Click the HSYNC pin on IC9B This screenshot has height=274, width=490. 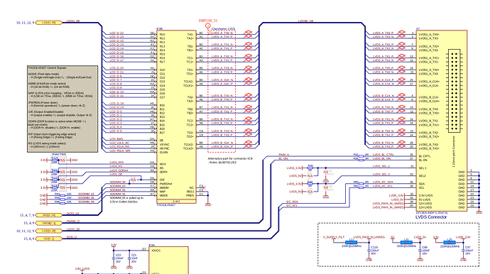[164, 148]
